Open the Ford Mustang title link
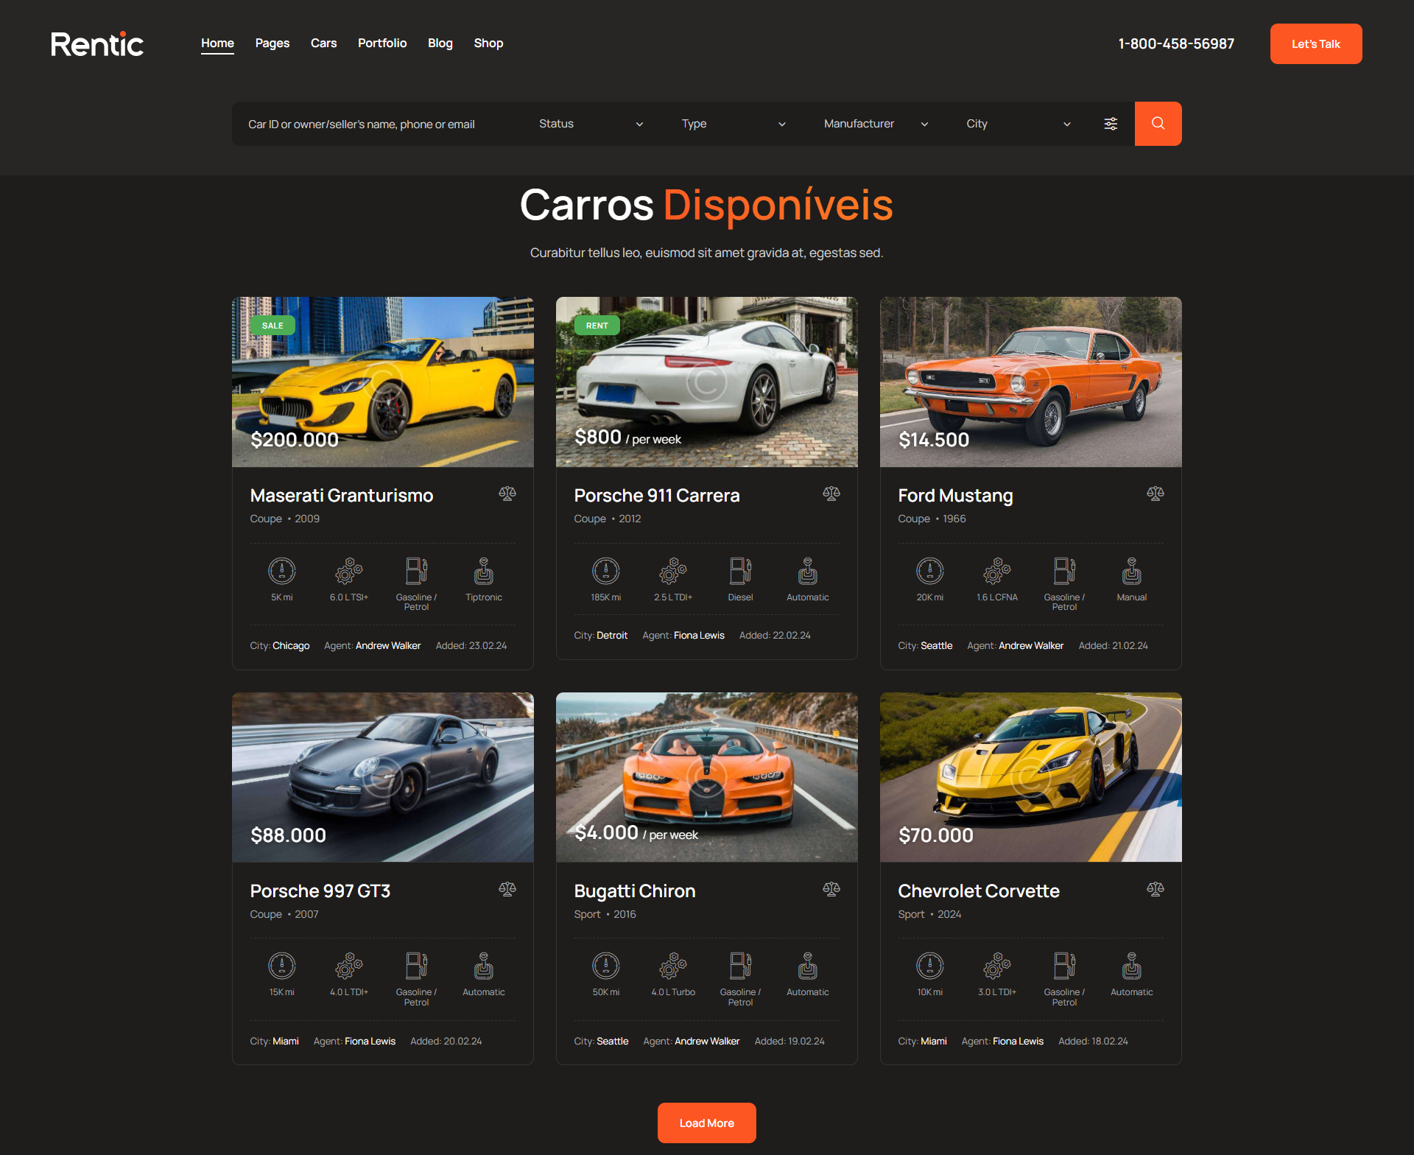The height and width of the screenshot is (1155, 1414). click(955, 496)
